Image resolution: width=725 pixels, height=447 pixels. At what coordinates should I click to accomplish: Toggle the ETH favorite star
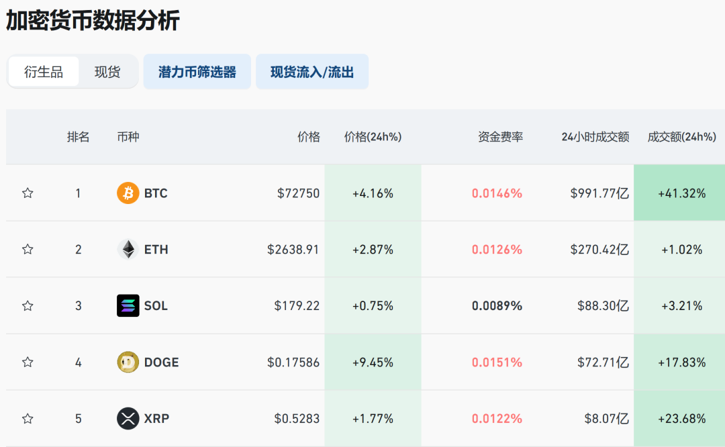point(28,250)
